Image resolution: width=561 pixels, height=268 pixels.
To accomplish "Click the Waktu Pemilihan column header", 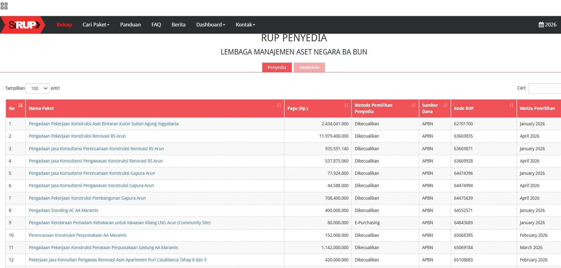I will tap(539, 108).
